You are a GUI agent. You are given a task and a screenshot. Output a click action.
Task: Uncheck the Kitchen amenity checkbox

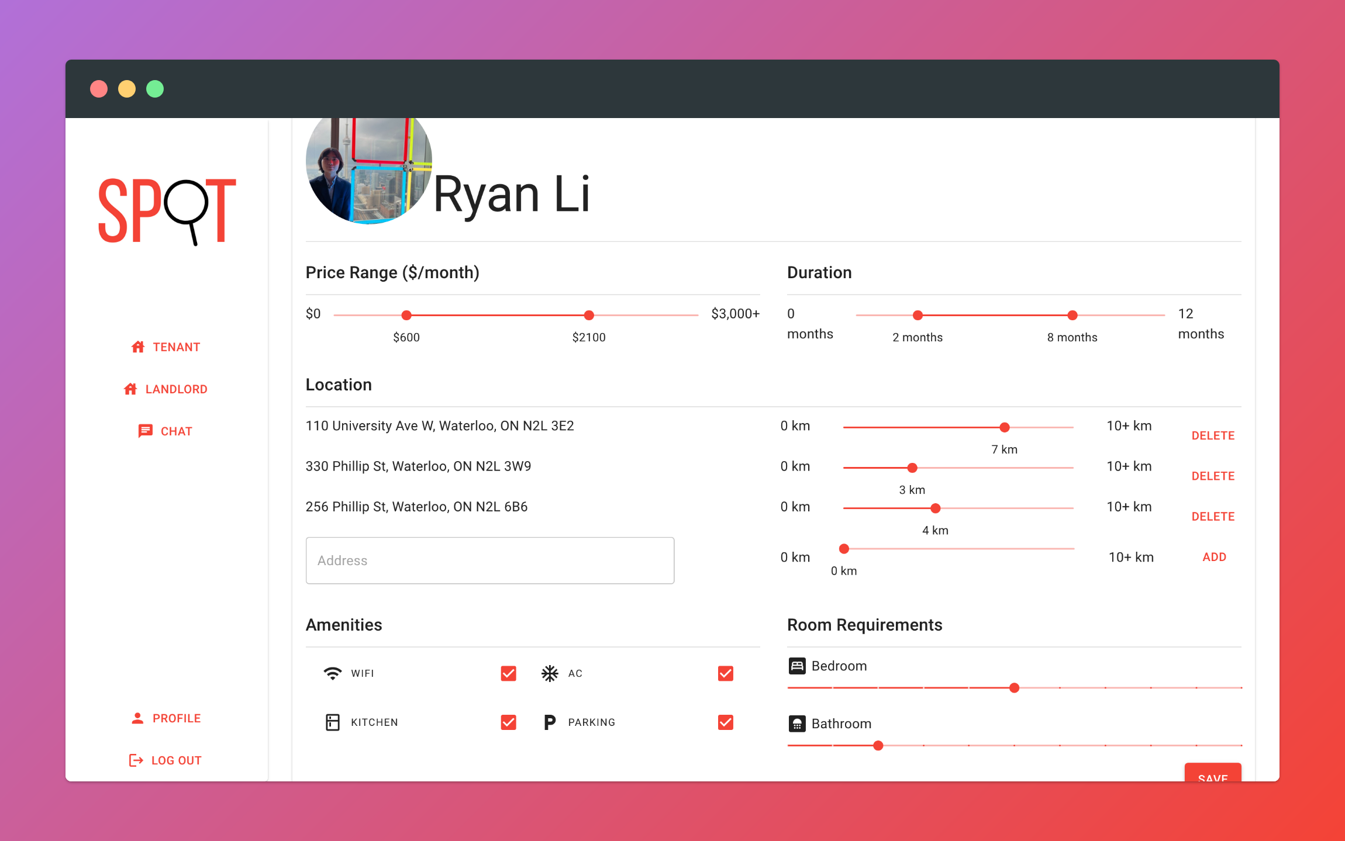pos(508,722)
